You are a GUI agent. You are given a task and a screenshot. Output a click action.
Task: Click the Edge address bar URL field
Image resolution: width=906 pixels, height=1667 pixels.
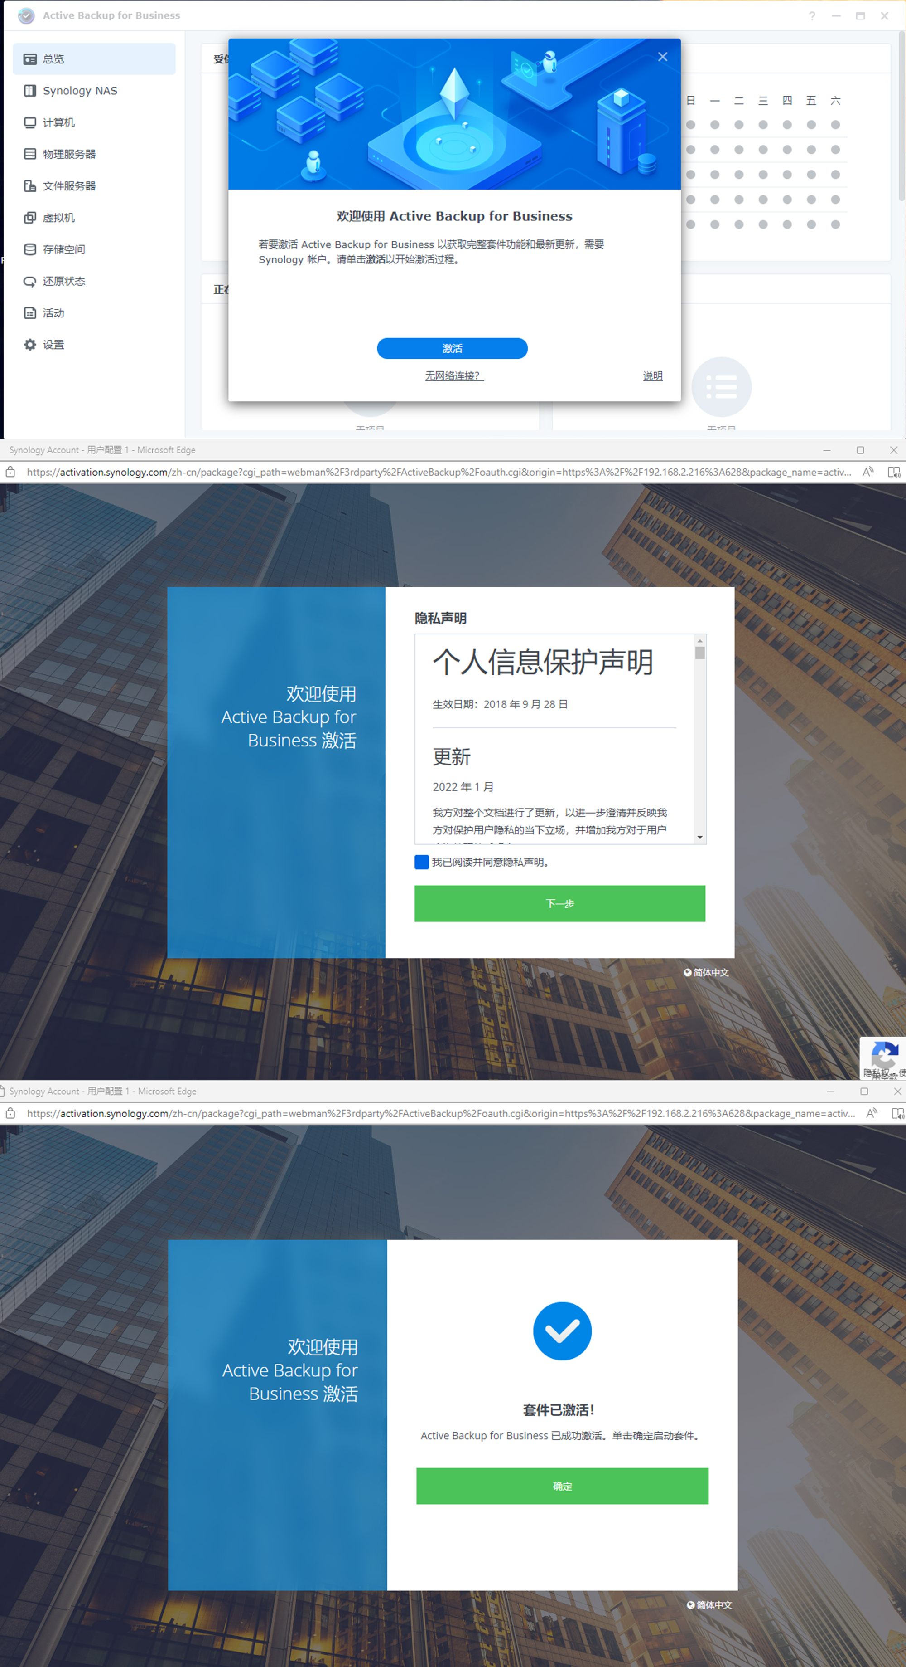point(433,472)
